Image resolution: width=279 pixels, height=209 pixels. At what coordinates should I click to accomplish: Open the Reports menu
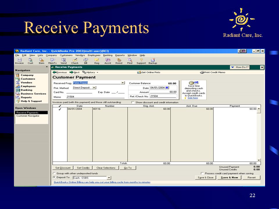coord(120,55)
